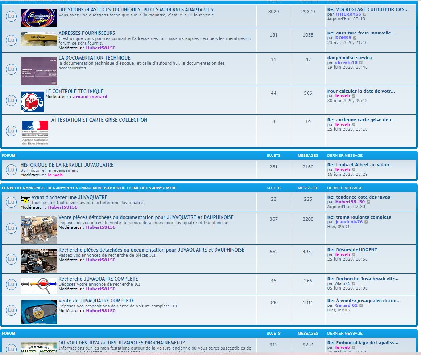Click the Questions pour un Champion forum image

(39, 18)
